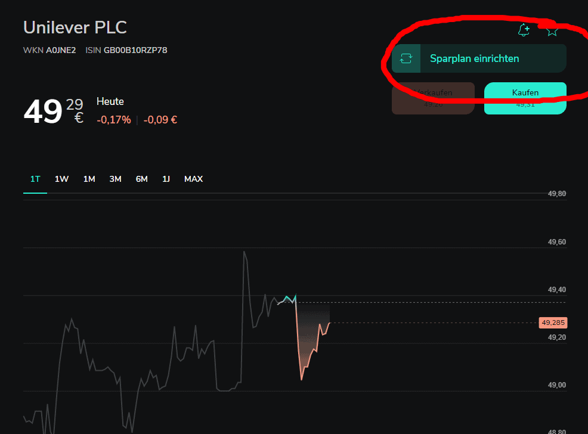This screenshot has width=588, height=434.
Task: Click the Kaufen button
Action: [525, 98]
